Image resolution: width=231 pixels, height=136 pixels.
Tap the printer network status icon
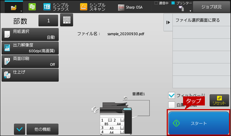[181, 9]
